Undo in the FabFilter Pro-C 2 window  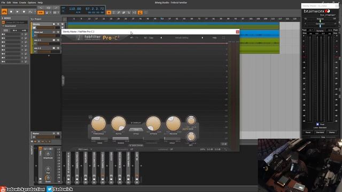coord(131,38)
